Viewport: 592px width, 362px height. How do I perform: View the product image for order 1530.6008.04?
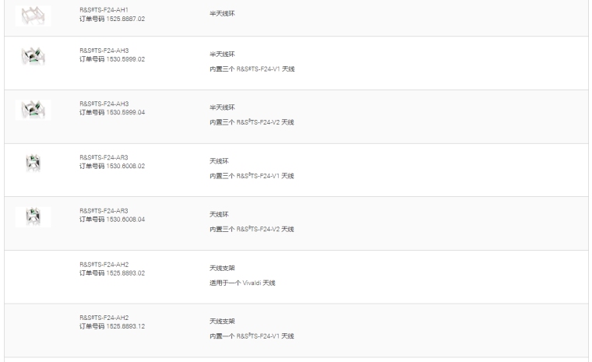coord(33,216)
